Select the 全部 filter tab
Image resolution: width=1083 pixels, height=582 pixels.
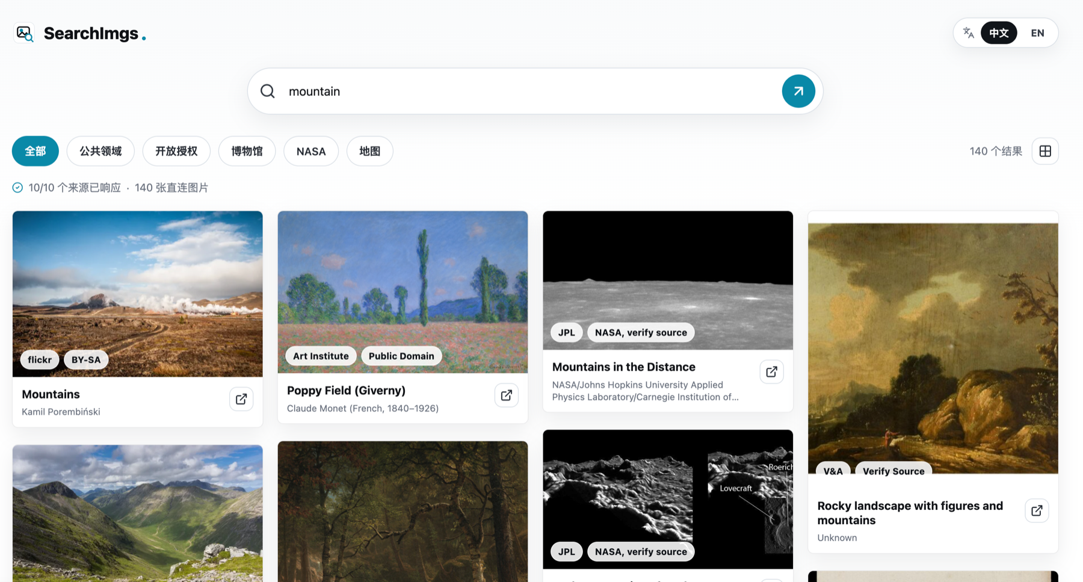click(35, 151)
